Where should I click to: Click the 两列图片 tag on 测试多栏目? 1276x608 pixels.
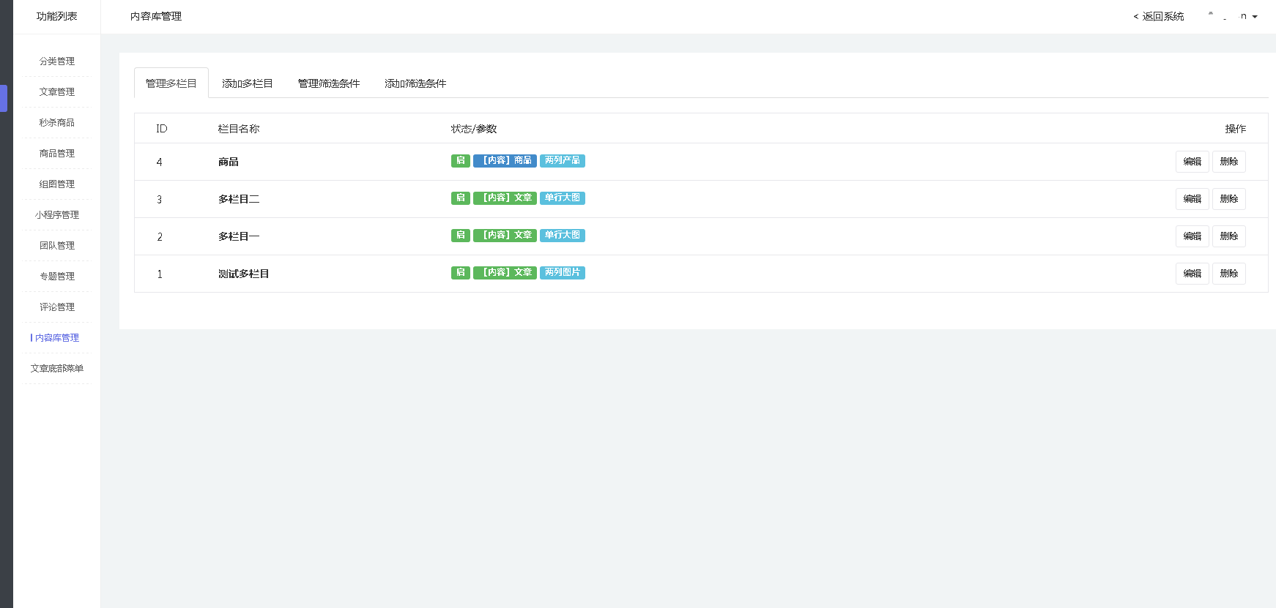tap(562, 273)
